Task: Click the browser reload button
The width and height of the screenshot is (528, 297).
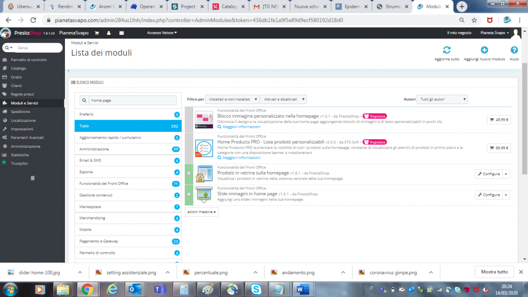Action: [x=33, y=20]
